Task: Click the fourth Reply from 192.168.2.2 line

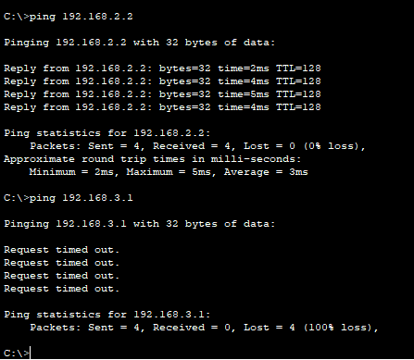Action: coord(162,107)
